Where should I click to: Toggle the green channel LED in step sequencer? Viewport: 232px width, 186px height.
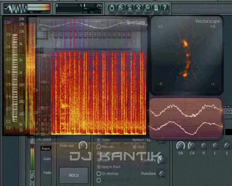[51, 35]
